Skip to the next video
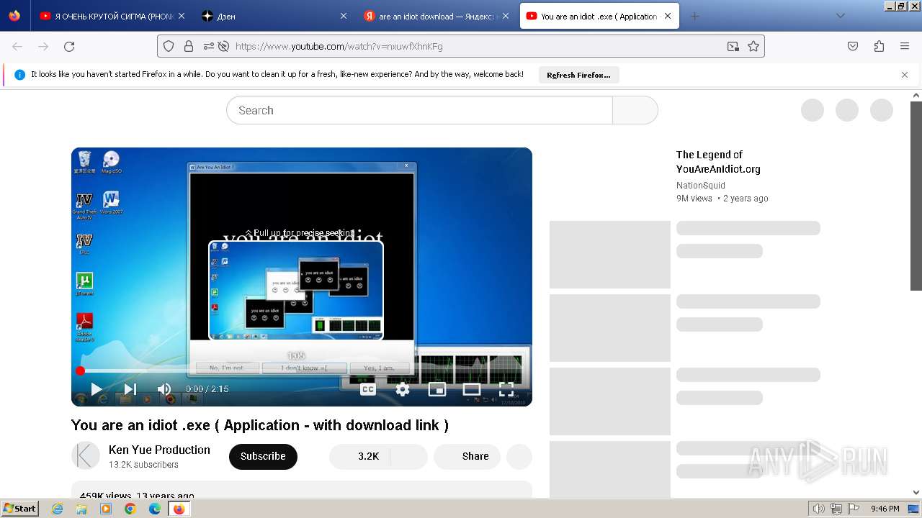922x518 pixels. 130,389
